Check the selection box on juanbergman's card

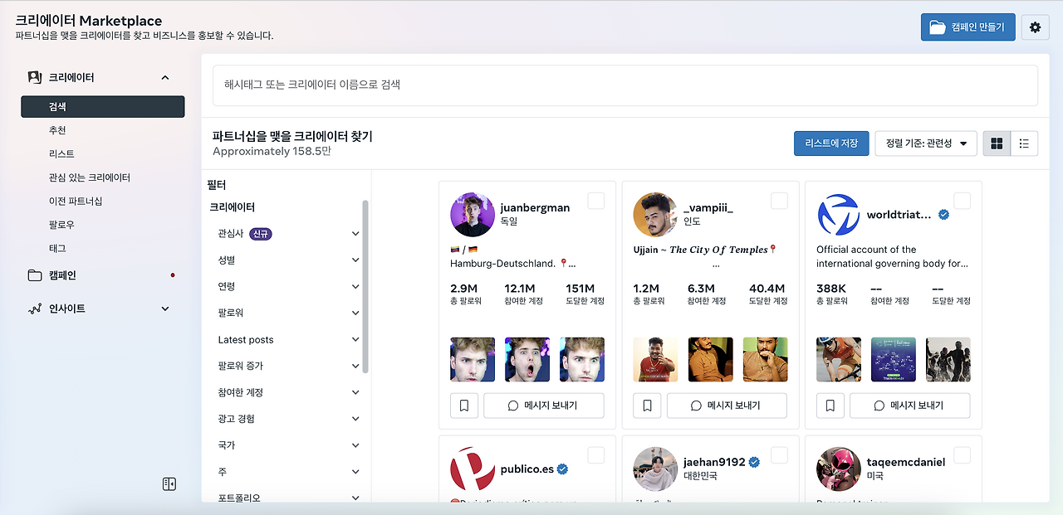coord(595,201)
